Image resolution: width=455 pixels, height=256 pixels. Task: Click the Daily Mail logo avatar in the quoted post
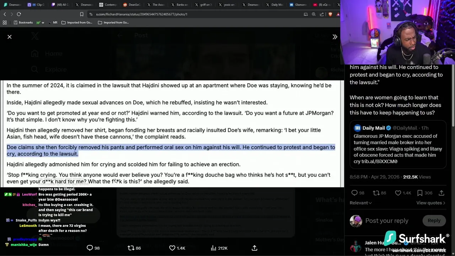click(x=358, y=128)
